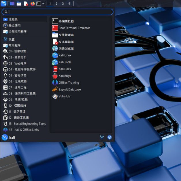The width and height of the screenshot is (181, 181).
Task: Open Exploit Database link
Action: point(81,89)
